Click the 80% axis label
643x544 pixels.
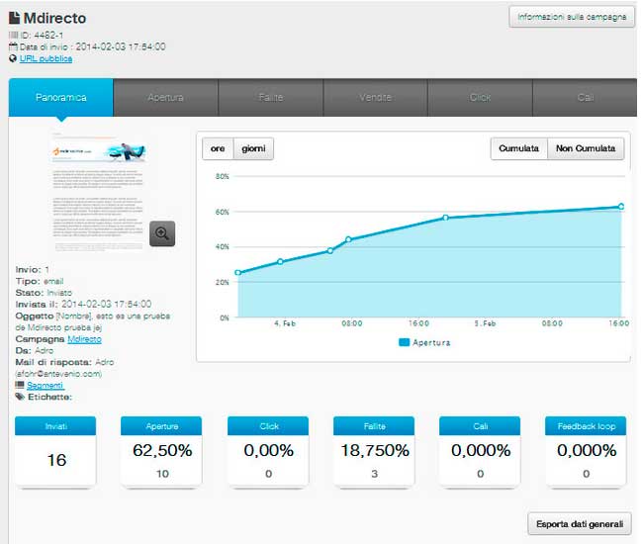pos(222,176)
